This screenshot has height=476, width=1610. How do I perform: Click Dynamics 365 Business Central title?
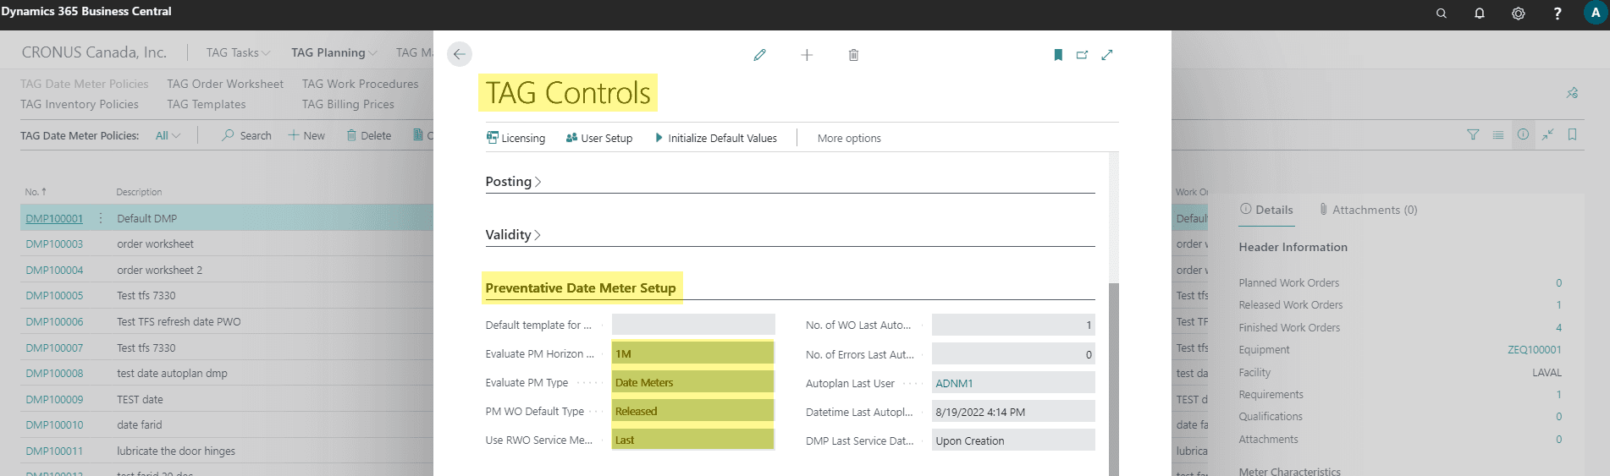(x=86, y=11)
